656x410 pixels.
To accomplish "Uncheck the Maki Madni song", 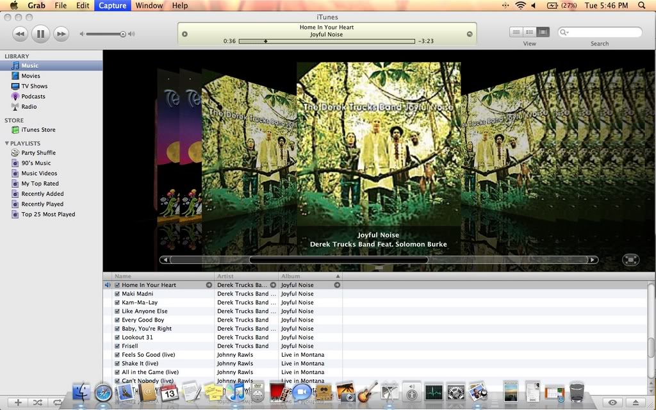I will [117, 293].
